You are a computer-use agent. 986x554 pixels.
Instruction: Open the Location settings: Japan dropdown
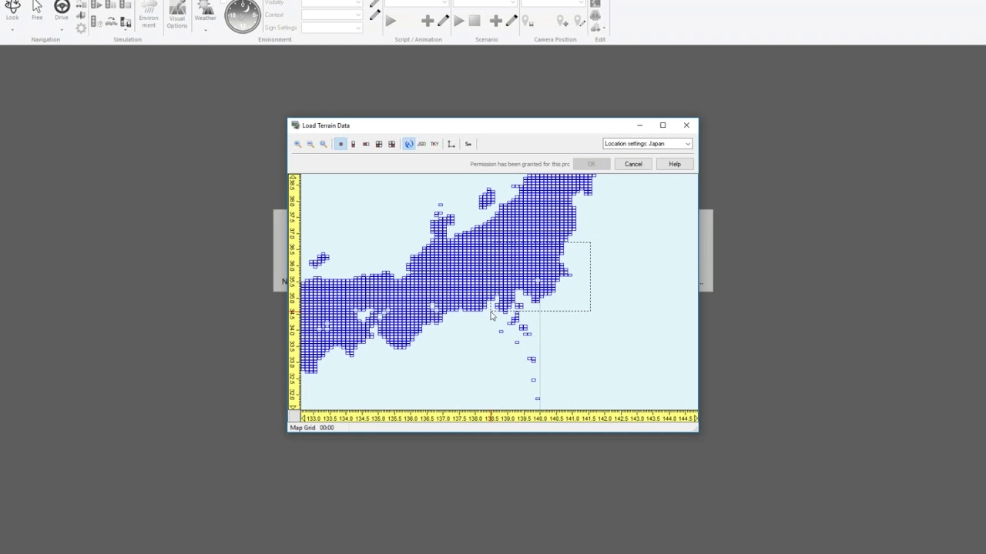coord(647,144)
